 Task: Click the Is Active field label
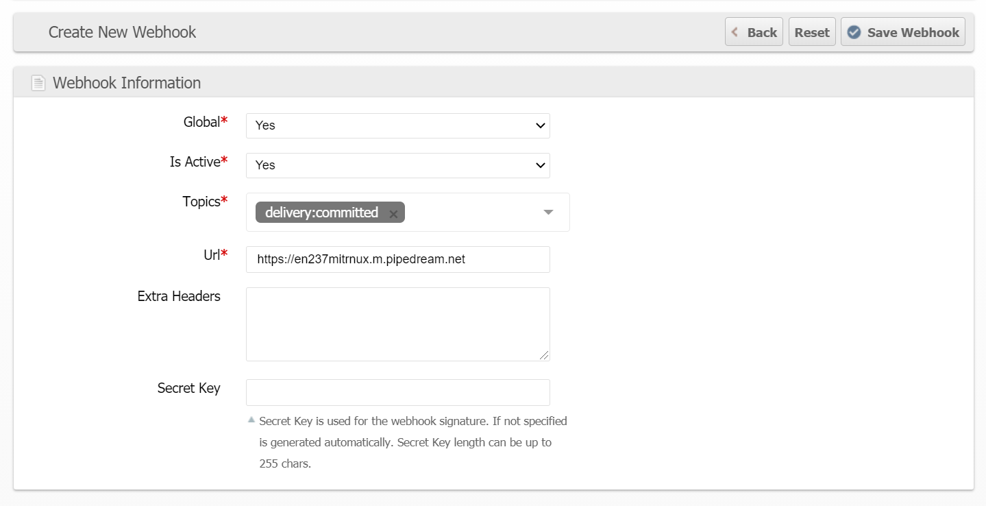coord(195,162)
